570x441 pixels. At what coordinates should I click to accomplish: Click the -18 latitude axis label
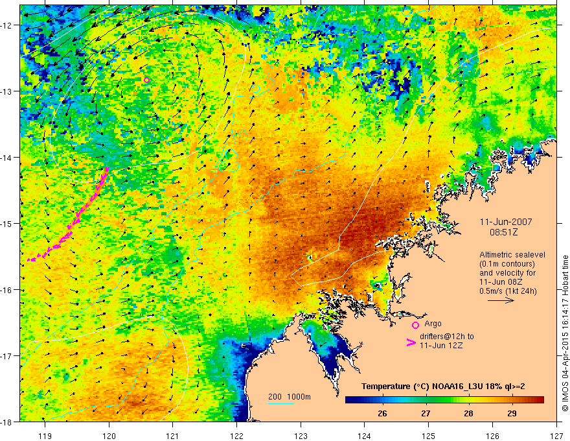[x=7, y=422]
